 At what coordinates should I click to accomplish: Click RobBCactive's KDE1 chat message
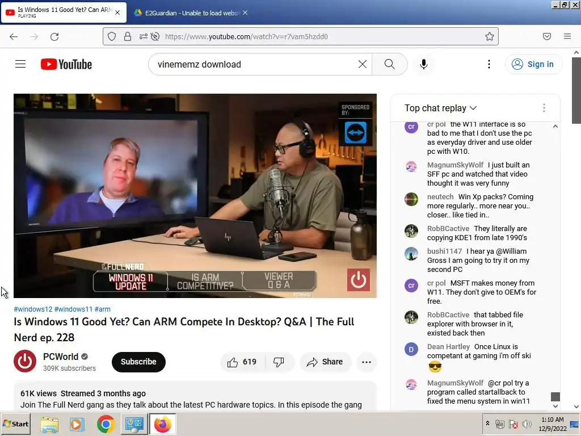tap(477, 233)
